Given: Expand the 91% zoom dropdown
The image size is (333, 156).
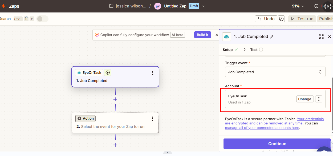Looking at the screenshot, I should point(298,6).
